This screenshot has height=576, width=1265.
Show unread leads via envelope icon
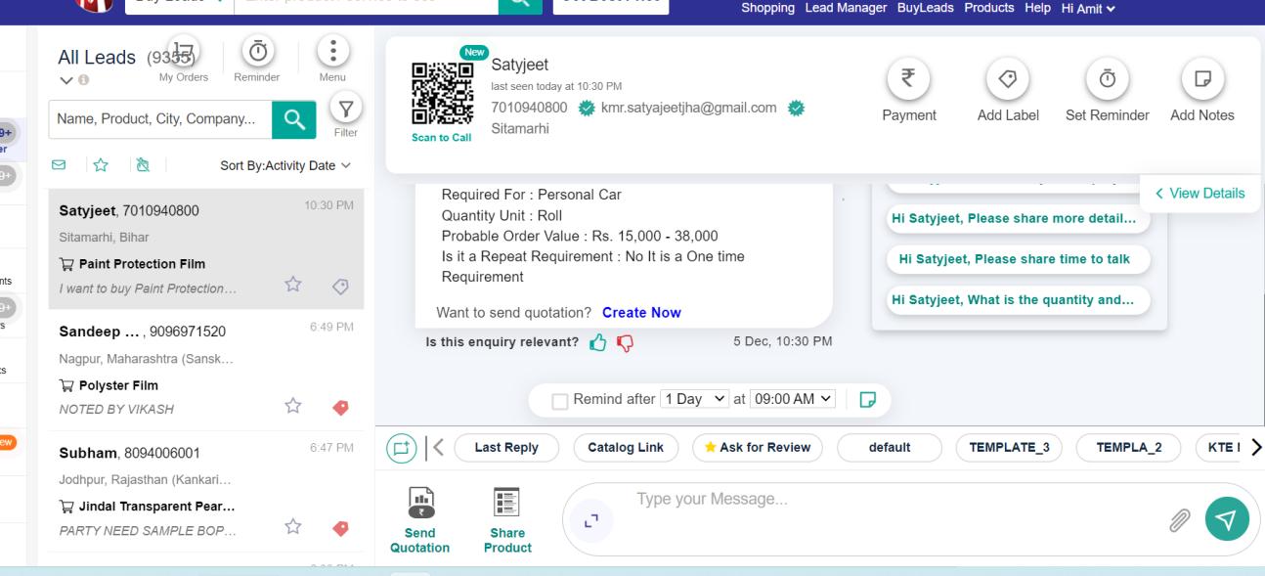click(x=58, y=165)
